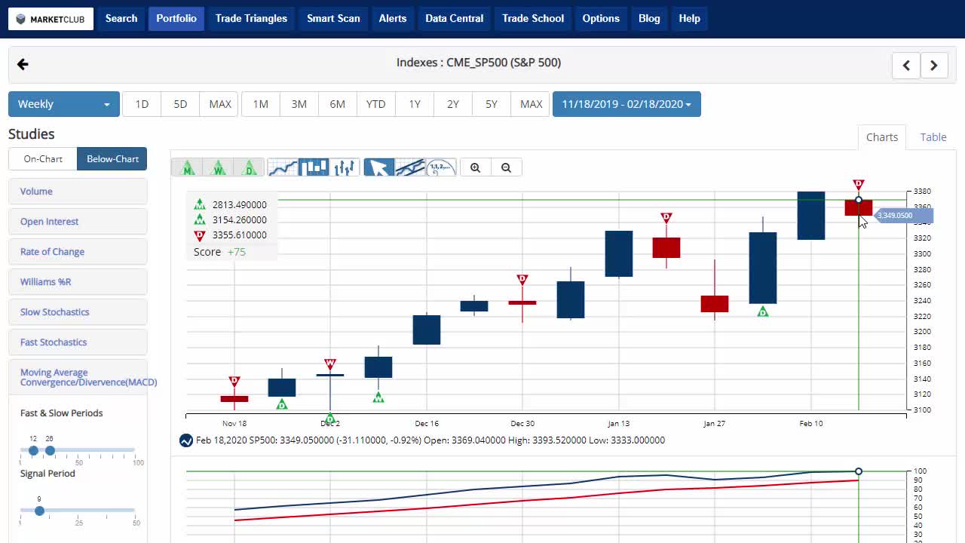This screenshot has width=965, height=543.
Task: Click red D triangle above Jan 20 candle
Action: click(666, 217)
